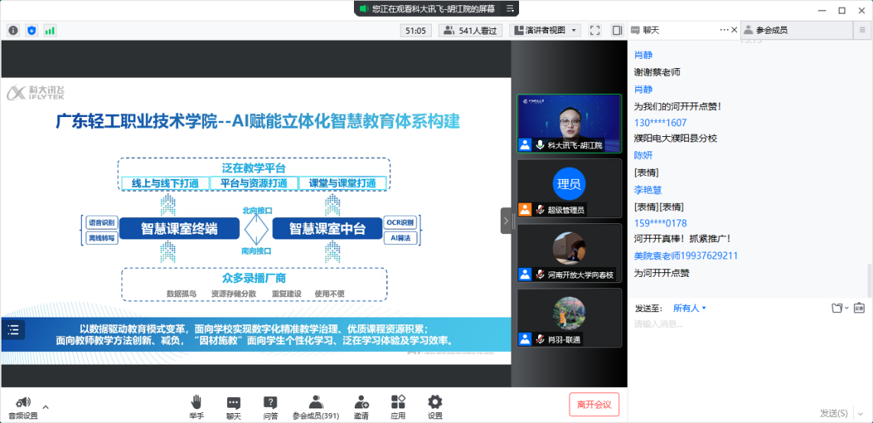
Task: Click message 濮阳电大濮阳县分校
Action: (675, 138)
